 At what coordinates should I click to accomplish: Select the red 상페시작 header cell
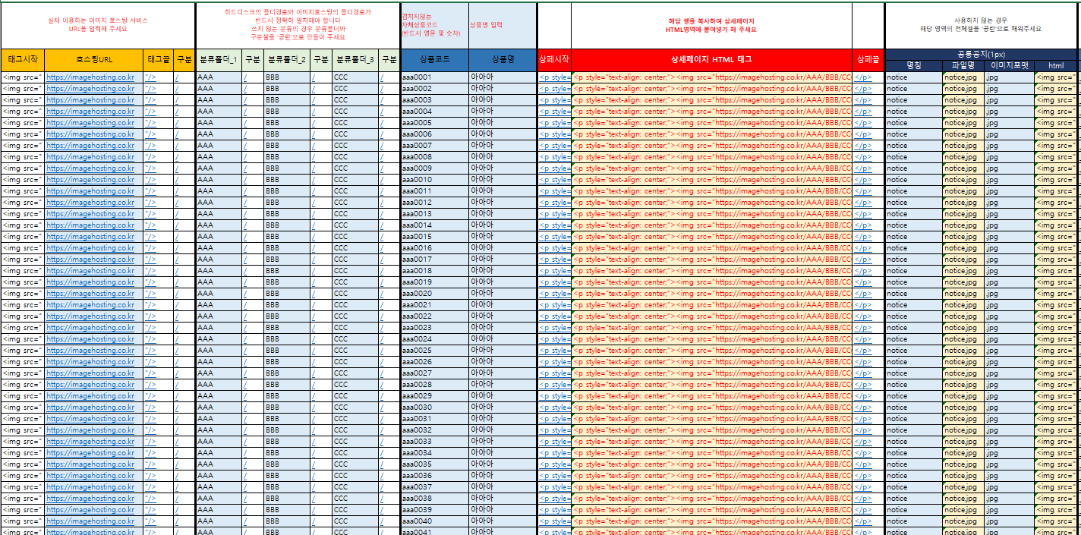pyautogui.click(x=554, y=60)
